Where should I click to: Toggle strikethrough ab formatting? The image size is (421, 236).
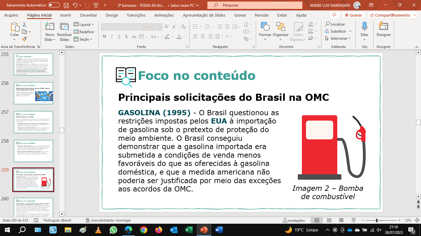click(x=134, y=37)
